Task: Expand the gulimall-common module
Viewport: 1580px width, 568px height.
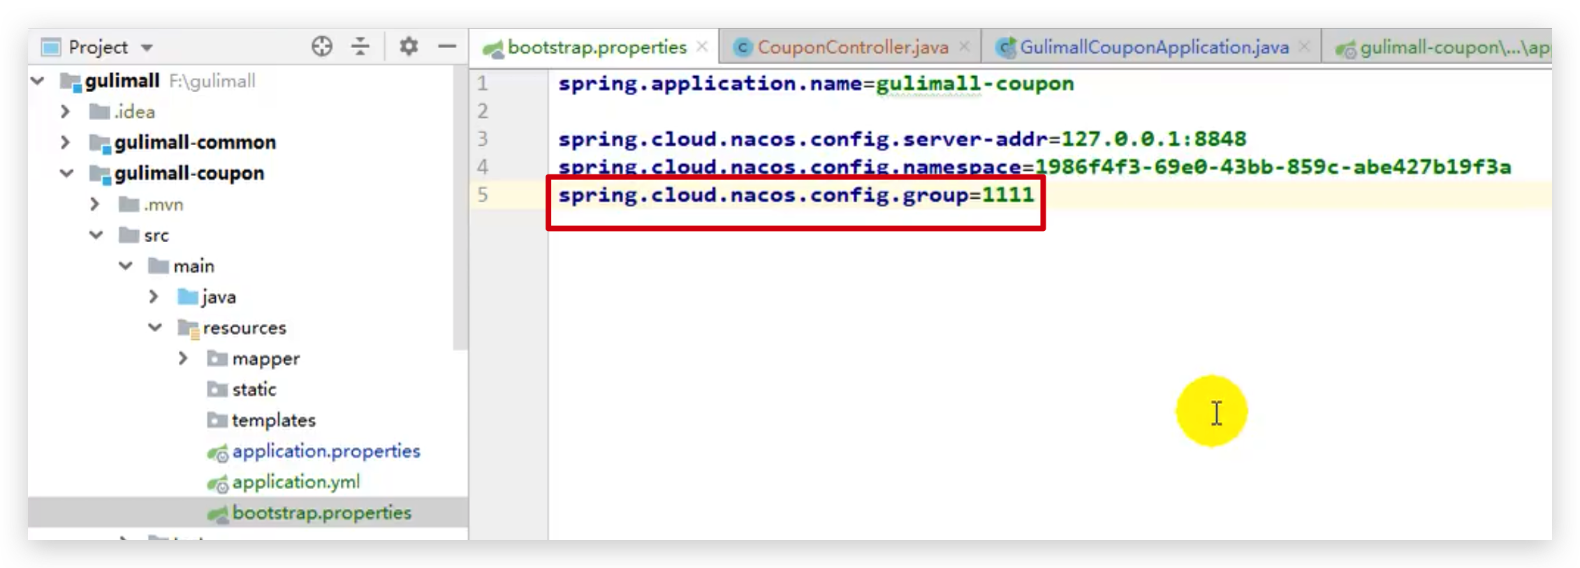Action: [x=65, y=142]
